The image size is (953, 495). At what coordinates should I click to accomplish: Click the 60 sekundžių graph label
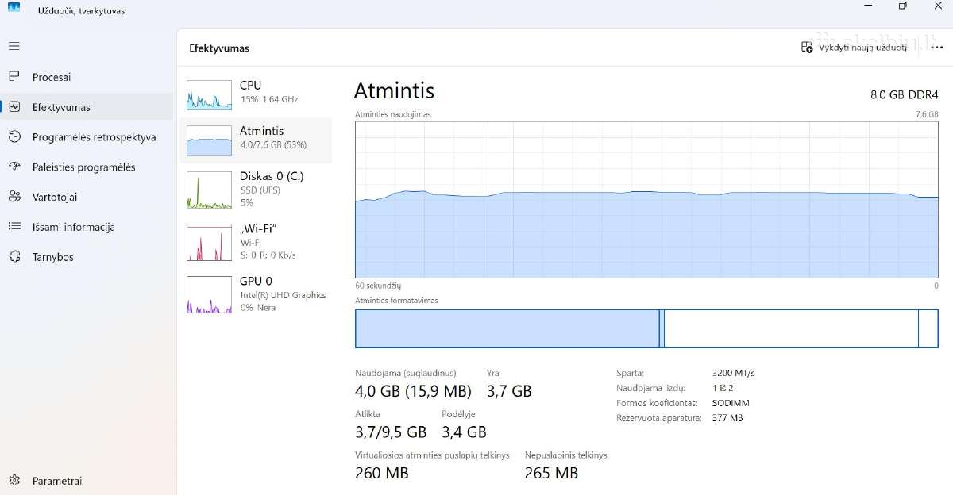[378, 286]
